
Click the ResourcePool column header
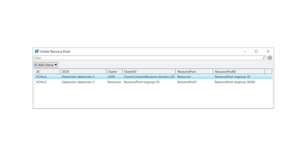pyautogui.click(x=194, y=72)
